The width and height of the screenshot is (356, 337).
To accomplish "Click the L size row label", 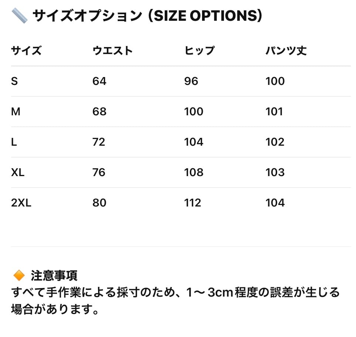I will coord(14,142).
